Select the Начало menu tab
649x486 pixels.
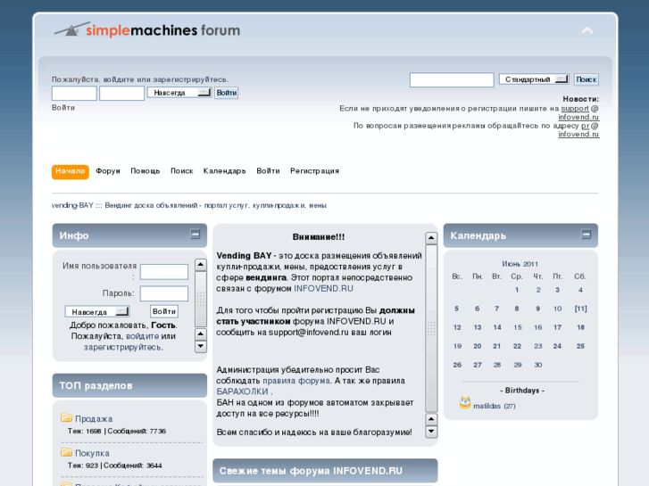click(x=70, y=171)
